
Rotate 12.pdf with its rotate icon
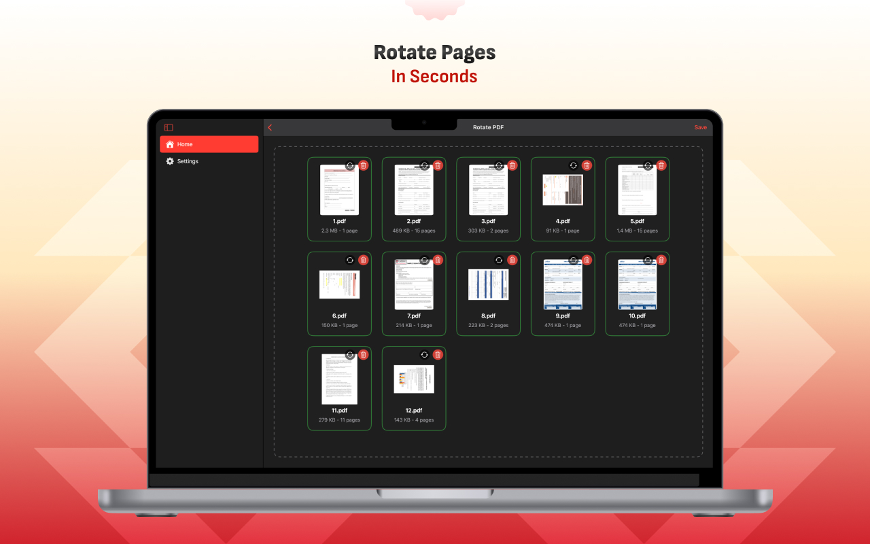(425, 354)
